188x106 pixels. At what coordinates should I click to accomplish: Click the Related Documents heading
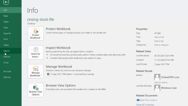tap(147, 95)
